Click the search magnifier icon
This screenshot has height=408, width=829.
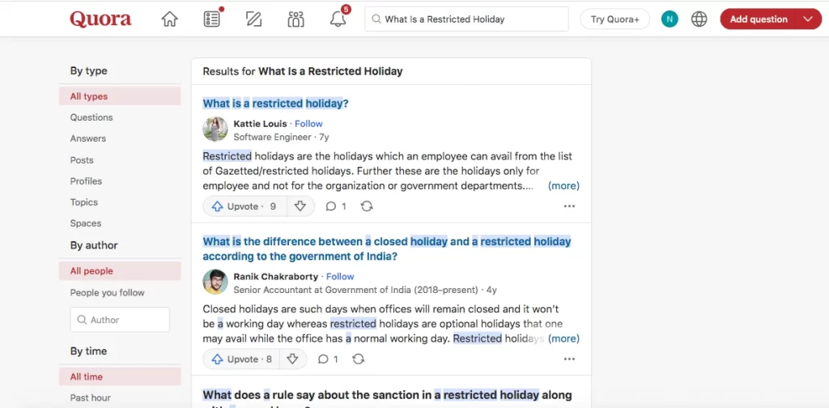(x=376, y=19)
